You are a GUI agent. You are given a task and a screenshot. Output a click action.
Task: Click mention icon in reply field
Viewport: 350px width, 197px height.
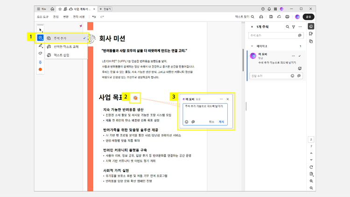pyautogui.click(x=299, y=76)
